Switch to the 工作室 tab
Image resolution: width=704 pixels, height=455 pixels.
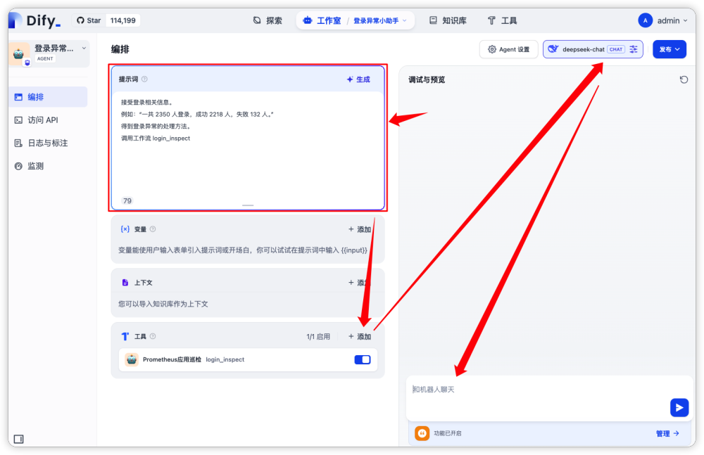click(x=322, y=20)
